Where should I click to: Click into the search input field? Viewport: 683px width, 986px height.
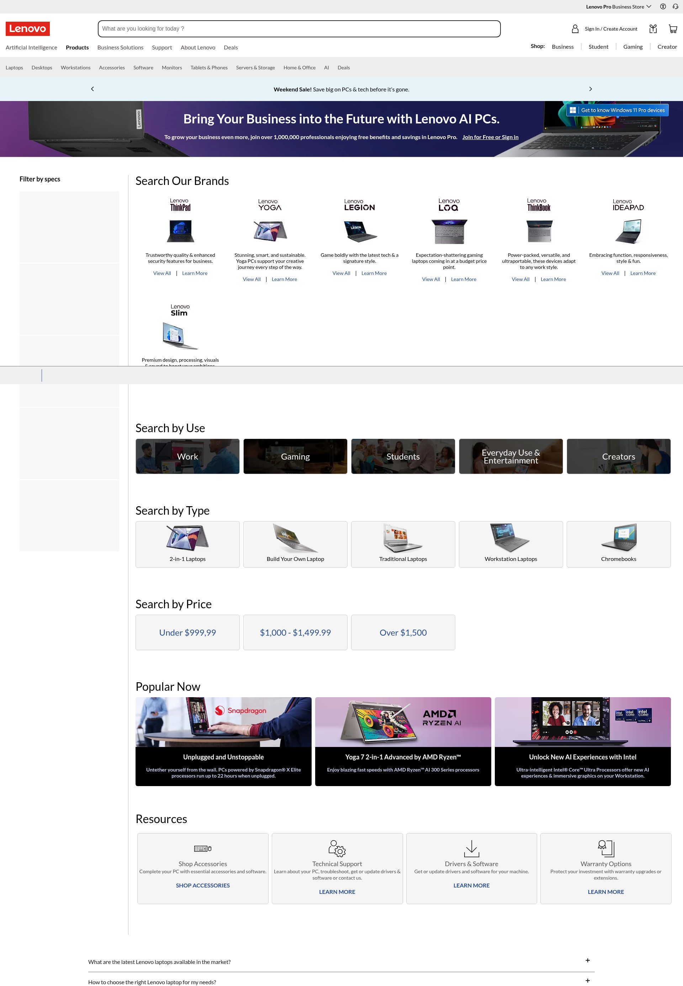[x=299, y=29]
